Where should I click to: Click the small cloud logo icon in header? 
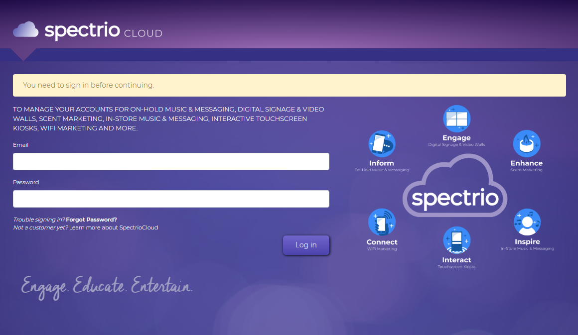[25, 30]
